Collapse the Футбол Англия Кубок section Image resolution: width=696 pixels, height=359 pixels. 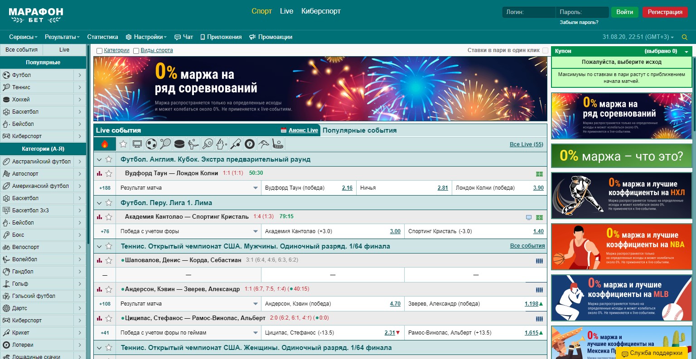pos(99,159)
